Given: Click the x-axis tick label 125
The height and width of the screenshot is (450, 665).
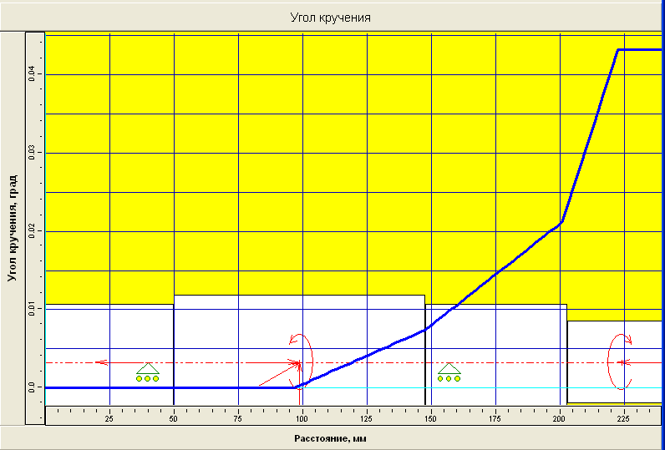Looking at the screenshot, I should (x=367, y=419).
